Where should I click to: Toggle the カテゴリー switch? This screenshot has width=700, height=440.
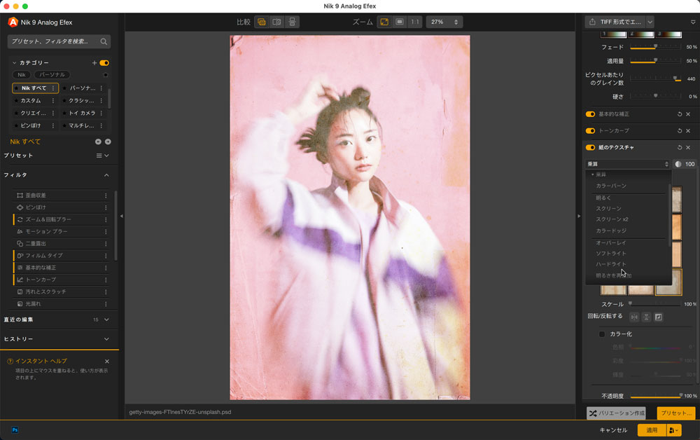click(104, 63)
